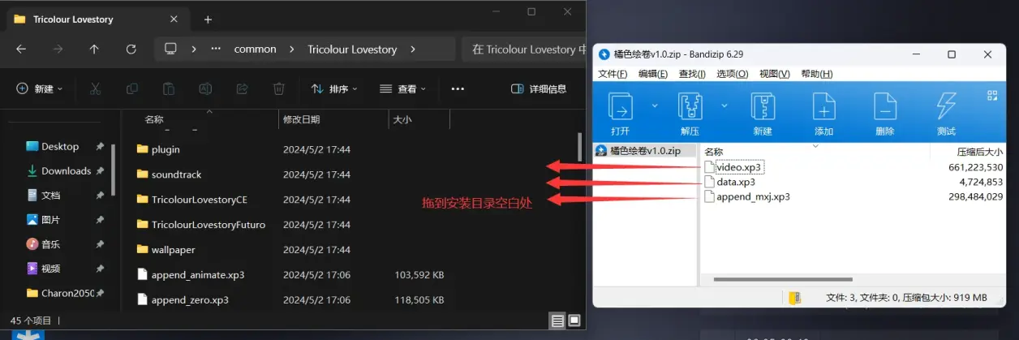
Task: Expand the Extract dropdown arrow in Bandizip
Action: pos(724,105)
